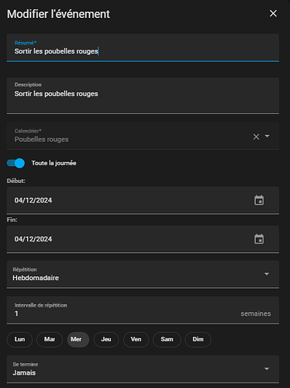This screenshot has width=290, height=388.
Task: Deselect Mer weekday chip
Action: 78,339
